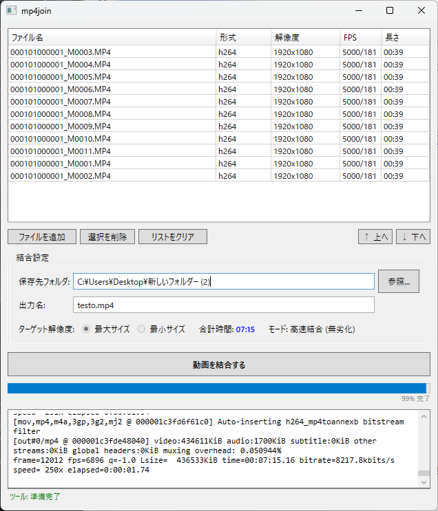Viewport: 438px width, 511px height.
Task: Select 最小サイズ target resolution option
Action: (141, 329)
